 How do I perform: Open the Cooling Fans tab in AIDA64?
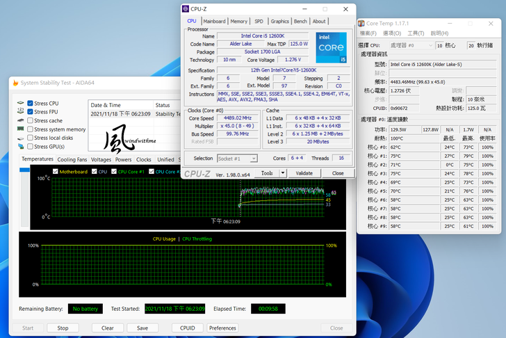point(72,159)
